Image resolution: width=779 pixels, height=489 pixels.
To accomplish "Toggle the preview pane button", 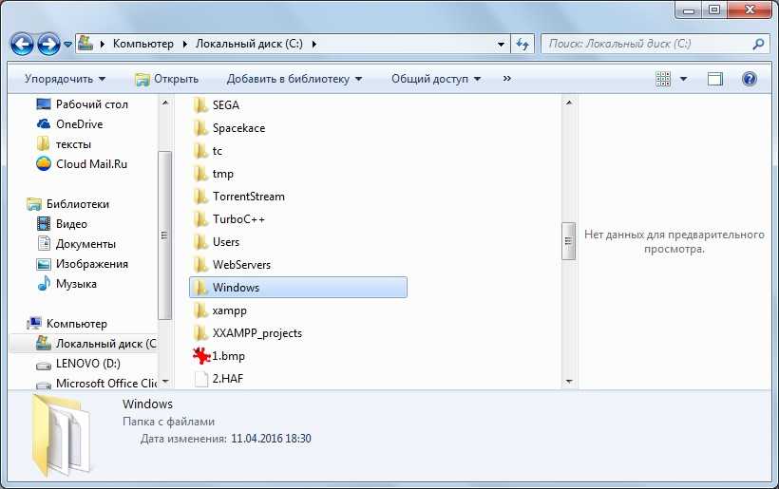I will (715, 79).
